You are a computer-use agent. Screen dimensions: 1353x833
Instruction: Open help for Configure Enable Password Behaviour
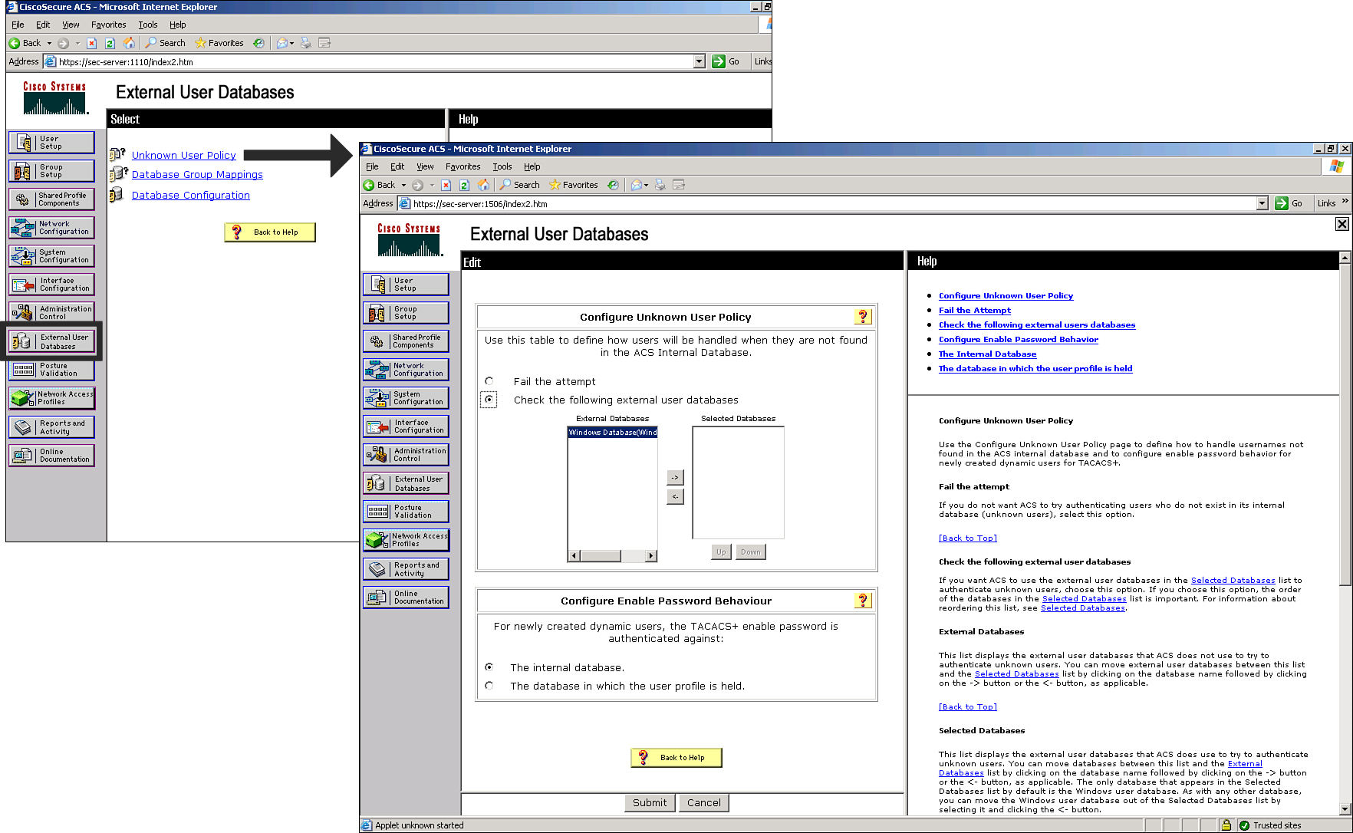click(x=863, y=601)
